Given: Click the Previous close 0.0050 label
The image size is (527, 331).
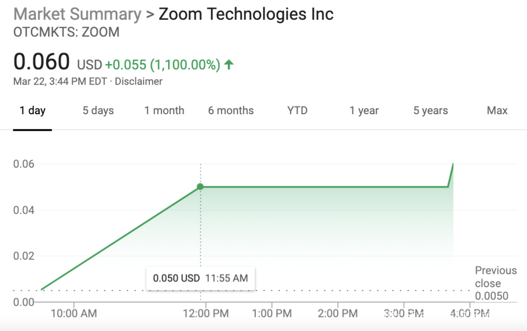Looking at the screenshot, I should point(495,283).
